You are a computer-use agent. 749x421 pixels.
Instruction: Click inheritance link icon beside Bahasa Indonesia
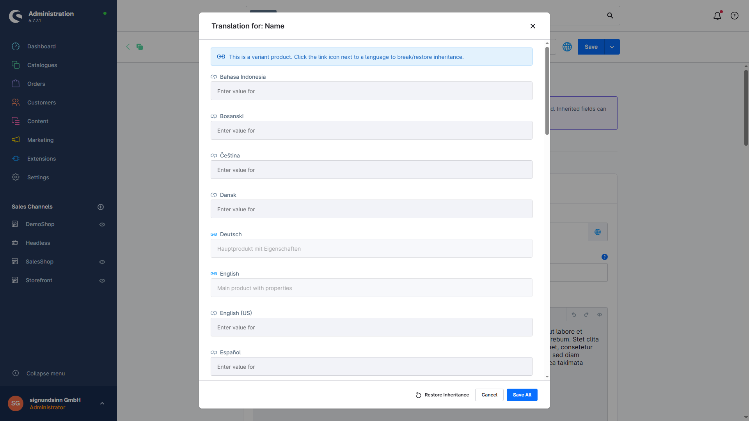coord(214,77)
